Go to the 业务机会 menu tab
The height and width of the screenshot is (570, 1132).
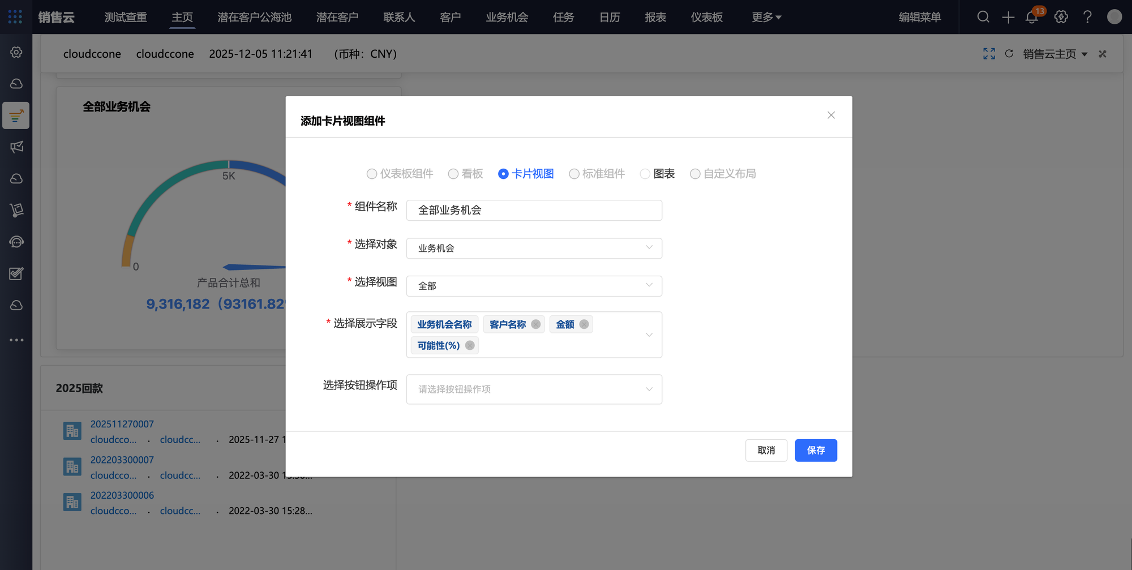507,17
